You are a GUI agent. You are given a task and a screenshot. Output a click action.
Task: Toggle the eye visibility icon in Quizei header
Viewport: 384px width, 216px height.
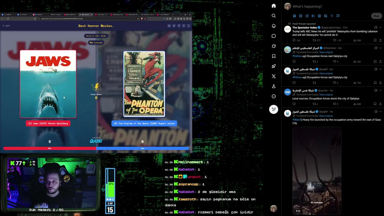point(169,26)
